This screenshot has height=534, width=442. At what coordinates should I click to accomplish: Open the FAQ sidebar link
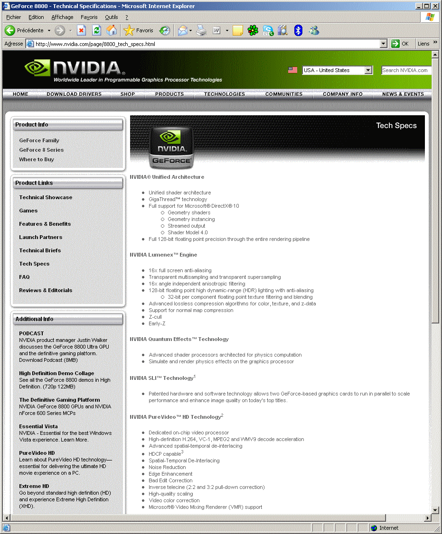[x=24, y=277]
